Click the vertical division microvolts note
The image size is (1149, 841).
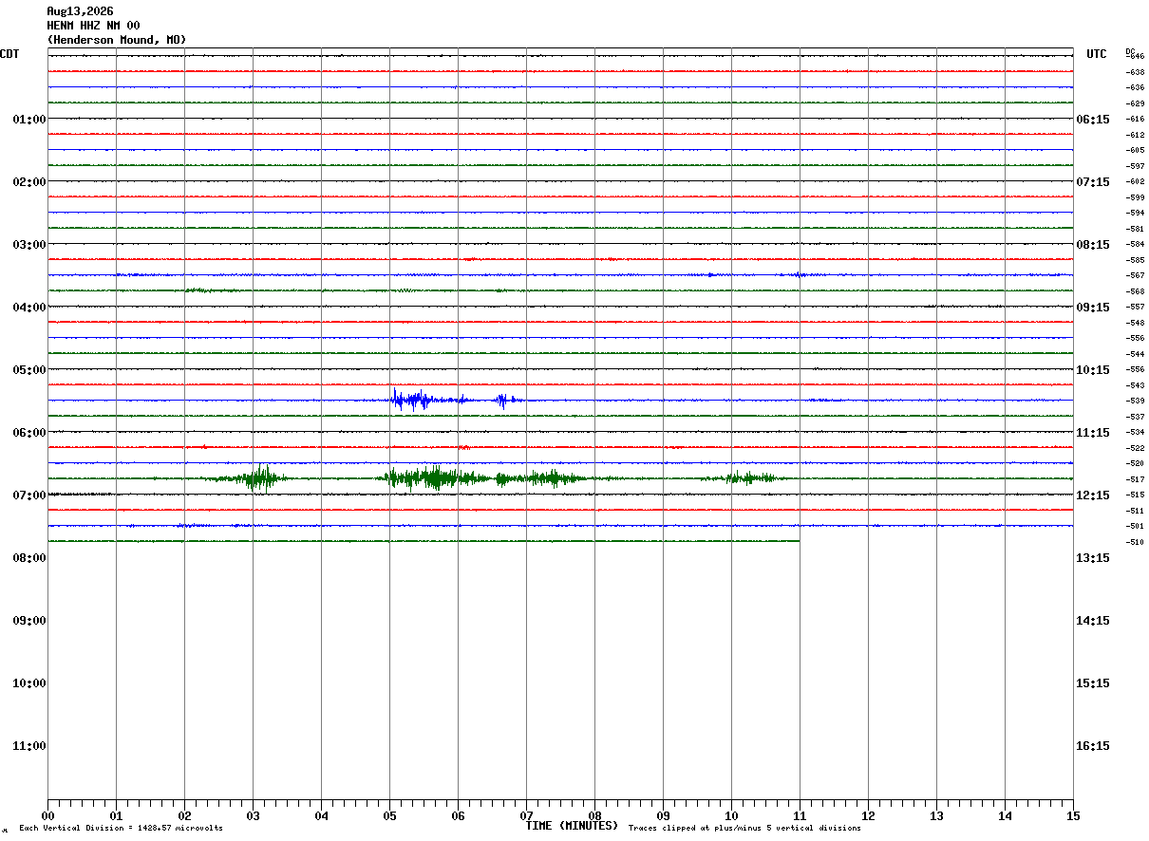(121, 829)
